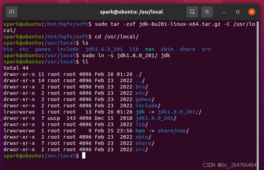This screenshot has height=170, width=264.
Task: Click the 'man' symlink in the long listing
Action: tap(140, 131)
